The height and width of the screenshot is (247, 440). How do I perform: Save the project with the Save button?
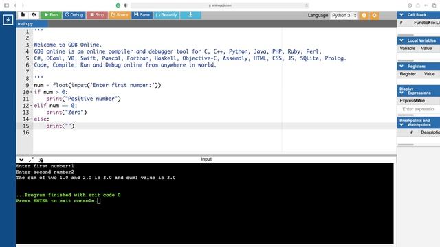pos(142,15)
